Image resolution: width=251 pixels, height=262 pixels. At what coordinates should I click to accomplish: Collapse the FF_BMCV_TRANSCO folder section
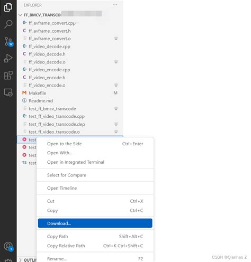(20, 15)
